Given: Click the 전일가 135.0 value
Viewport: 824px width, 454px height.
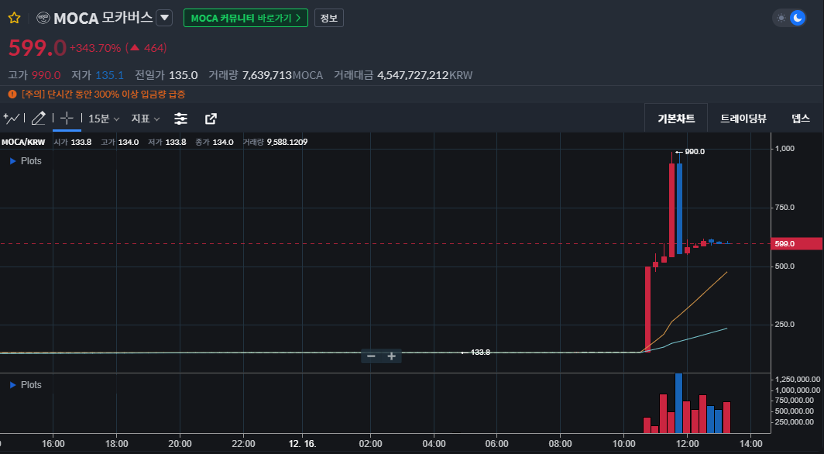Looking at the screenshot, I should coord(183,75).
